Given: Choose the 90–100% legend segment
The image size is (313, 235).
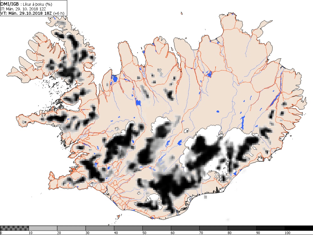Looking at the screenshot, I should (270, 228).
